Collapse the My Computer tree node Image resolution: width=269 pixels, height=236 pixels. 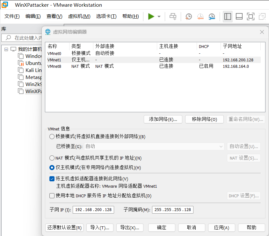pyautogui.click(x=6, y=49)
